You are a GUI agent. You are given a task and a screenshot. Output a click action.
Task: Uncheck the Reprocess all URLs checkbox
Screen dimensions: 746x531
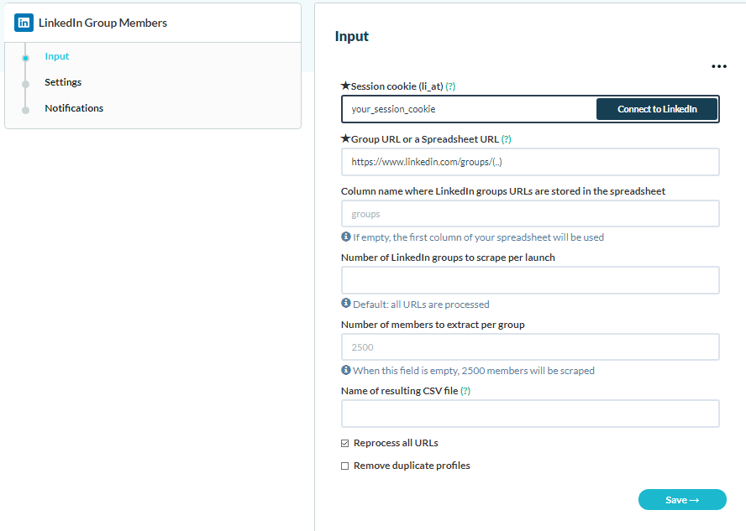coord(345,443)
